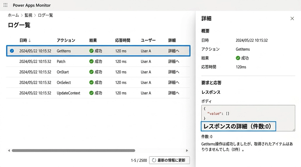Sort by 結果 column header

coord(93,40)
